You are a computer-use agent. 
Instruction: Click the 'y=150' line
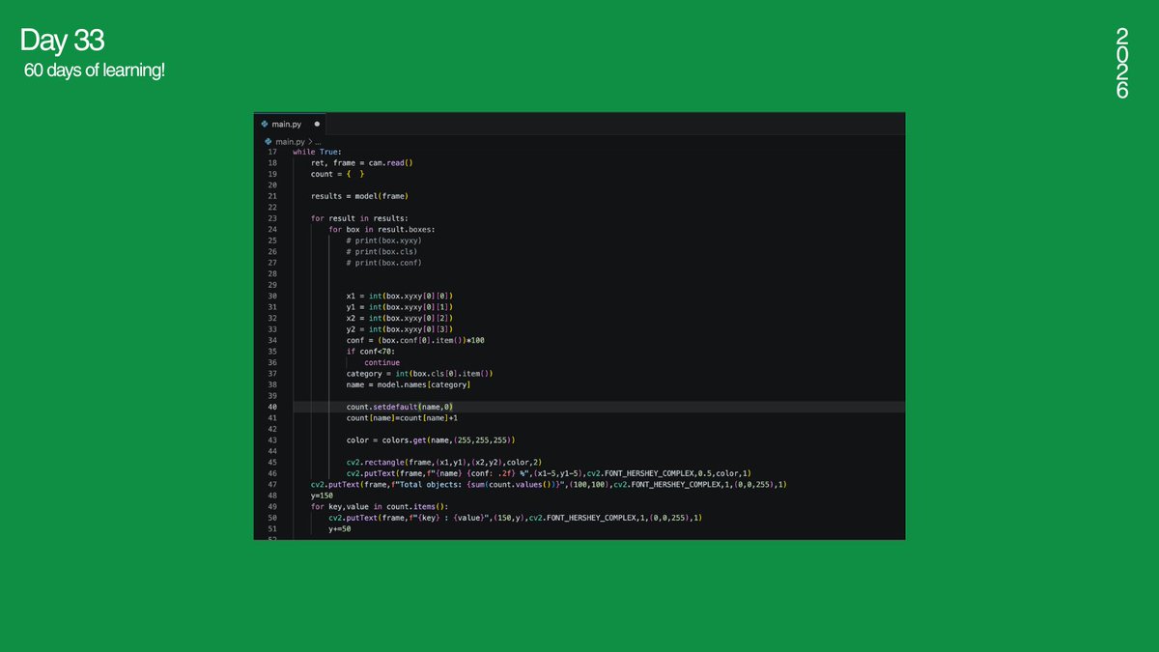tap(322, 496)
